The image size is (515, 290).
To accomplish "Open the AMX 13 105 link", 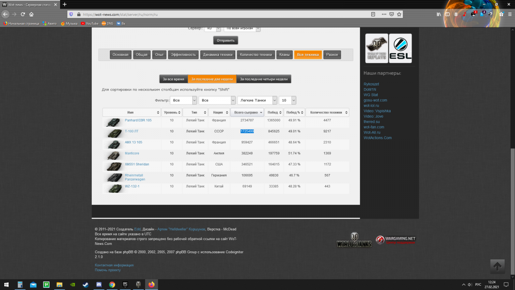I will [133, 142].
